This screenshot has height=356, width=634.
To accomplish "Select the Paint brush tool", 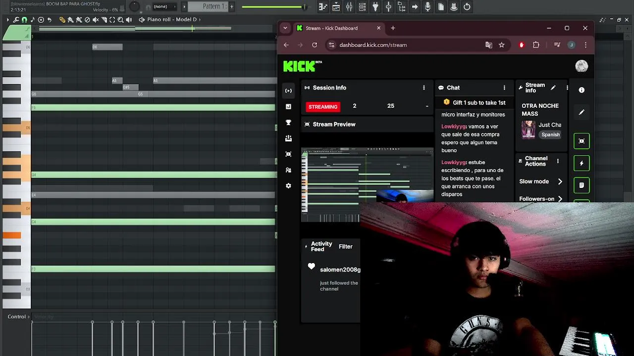I will coord(70,20).
